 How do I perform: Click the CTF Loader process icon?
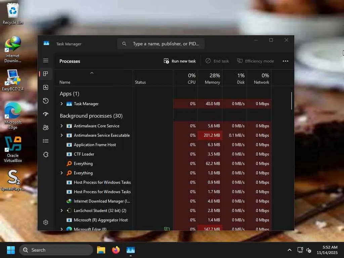tap(69, 154)
